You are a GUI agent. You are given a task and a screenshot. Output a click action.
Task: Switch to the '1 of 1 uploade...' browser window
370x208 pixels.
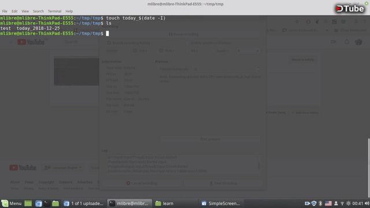[84, 203]
